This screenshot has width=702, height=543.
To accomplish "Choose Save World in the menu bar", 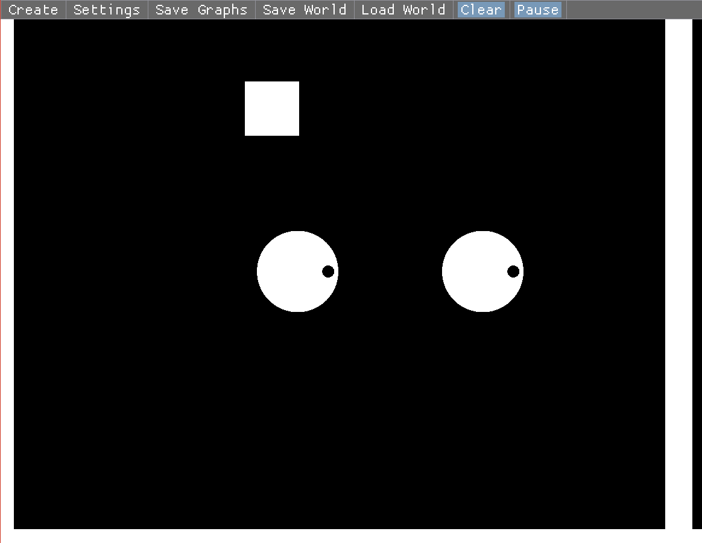I will pos(305,10).
